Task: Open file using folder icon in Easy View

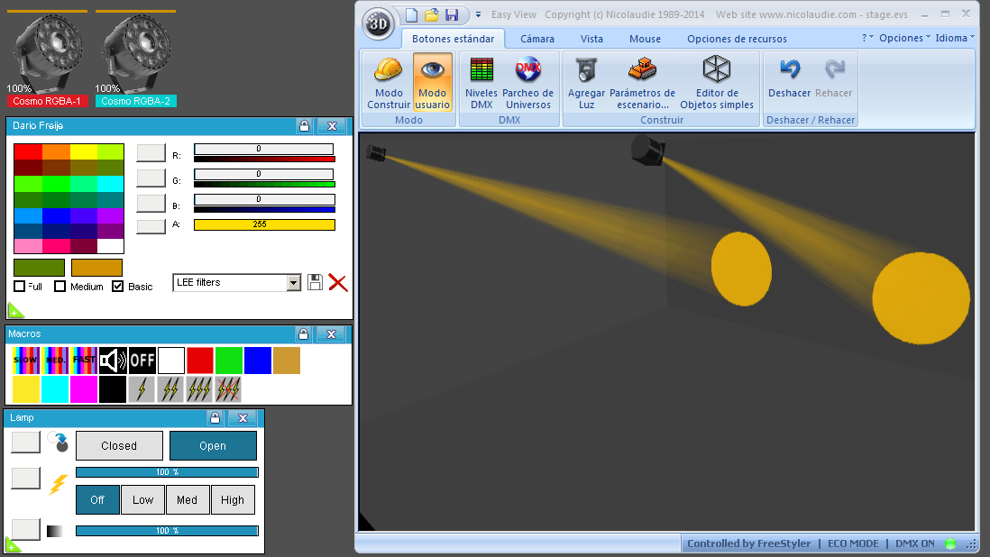Action: tap(431, 14)
